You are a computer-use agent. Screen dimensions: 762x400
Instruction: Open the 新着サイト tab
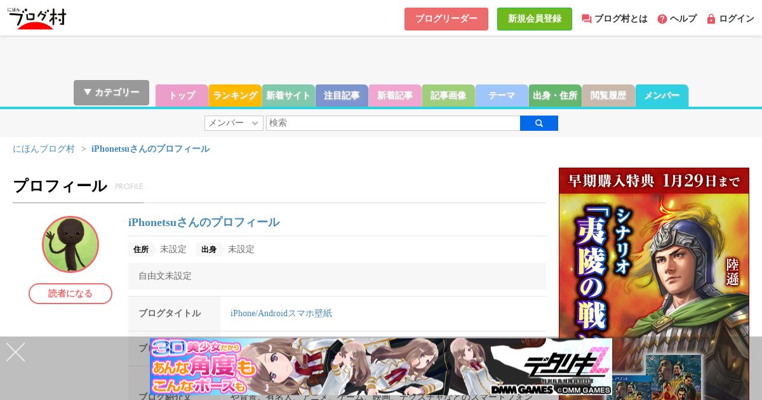pyautogui.click(x=288, y=96)
